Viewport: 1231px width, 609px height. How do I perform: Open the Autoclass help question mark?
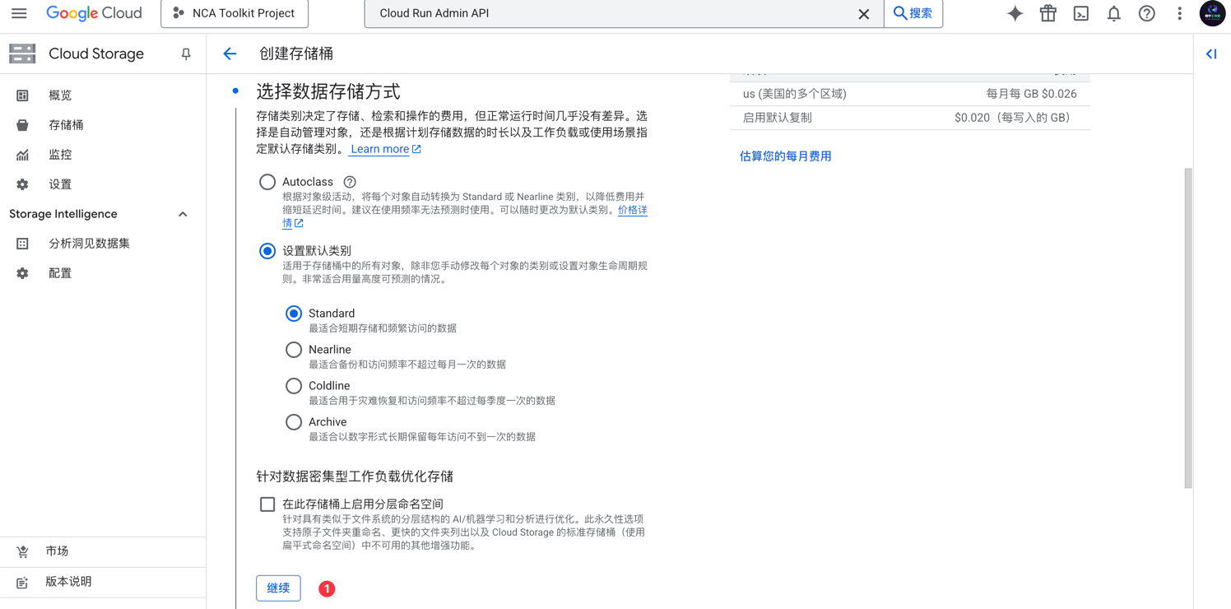[350, 182]
